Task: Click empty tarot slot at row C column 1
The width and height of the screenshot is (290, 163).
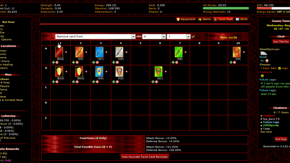Action: (x=60, y=92)
